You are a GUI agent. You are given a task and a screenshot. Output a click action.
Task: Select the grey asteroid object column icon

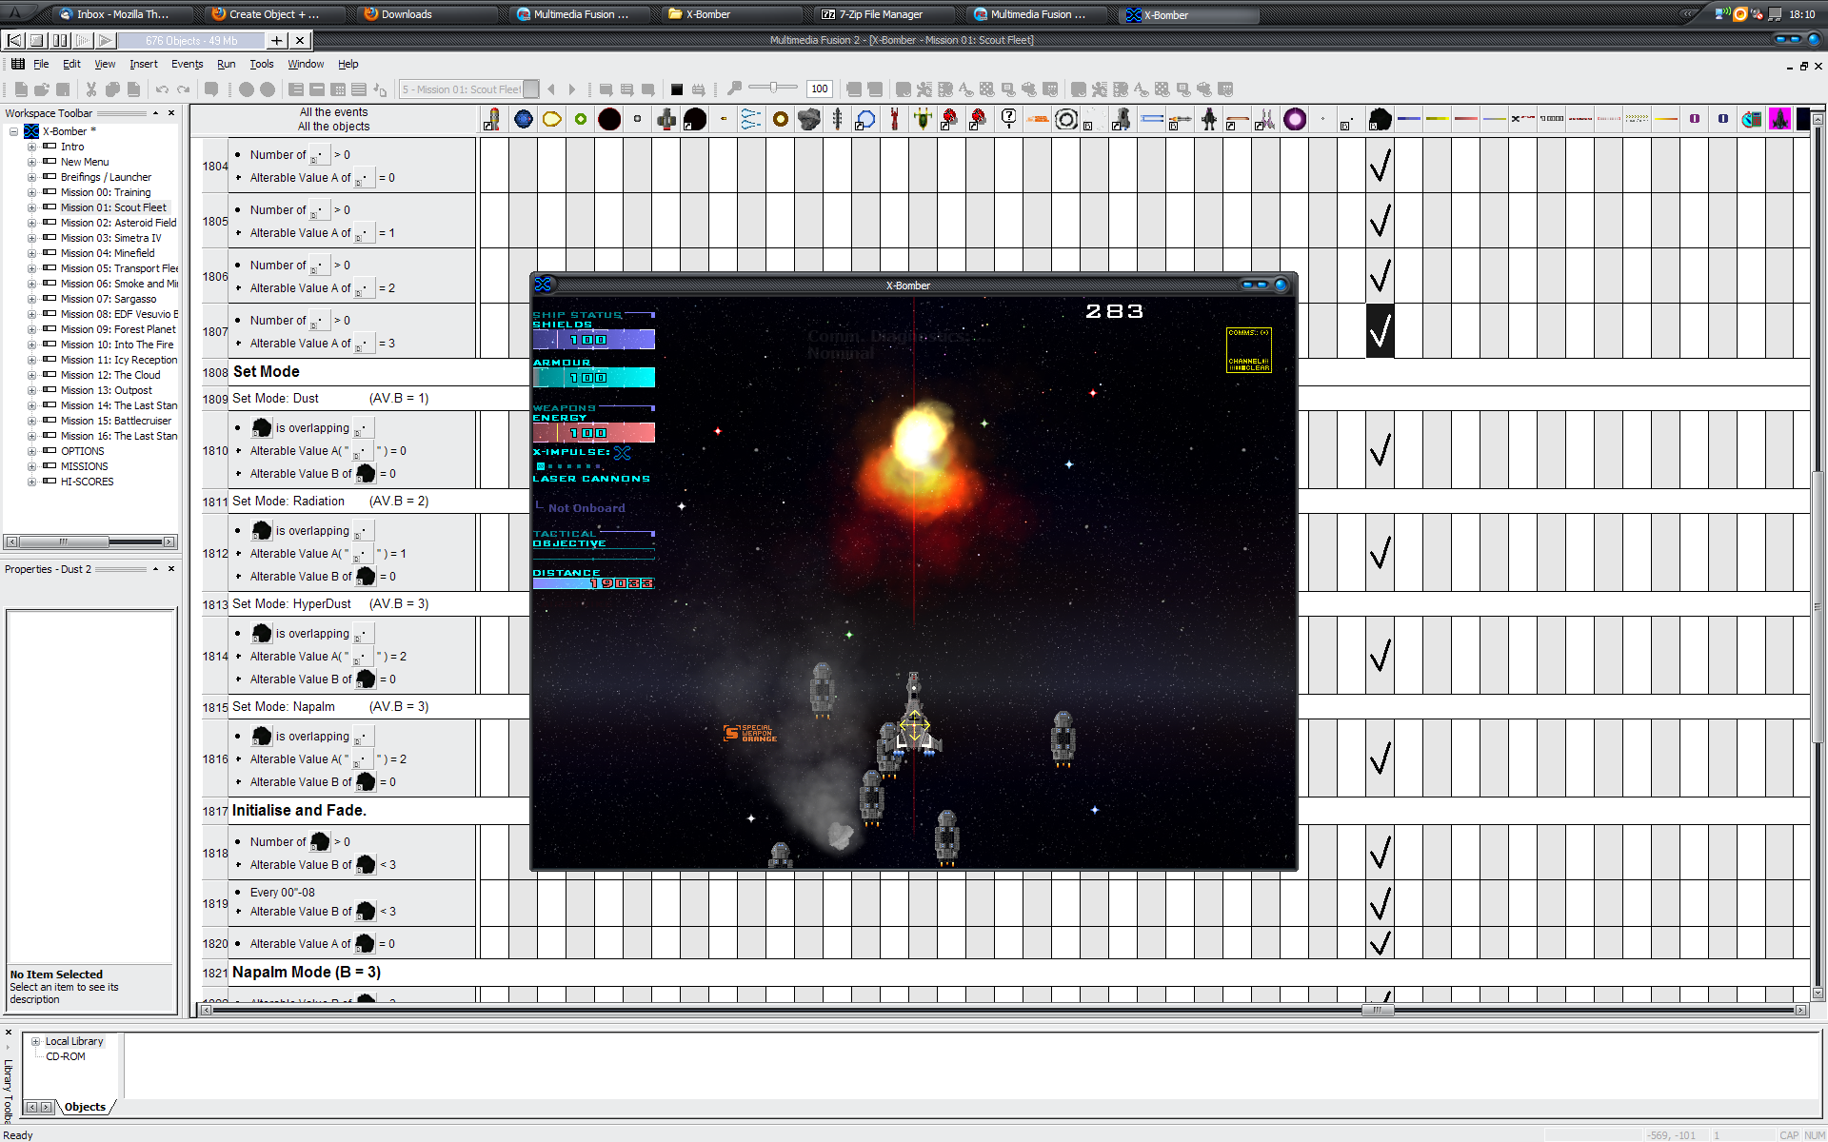(x=808, y=119)
